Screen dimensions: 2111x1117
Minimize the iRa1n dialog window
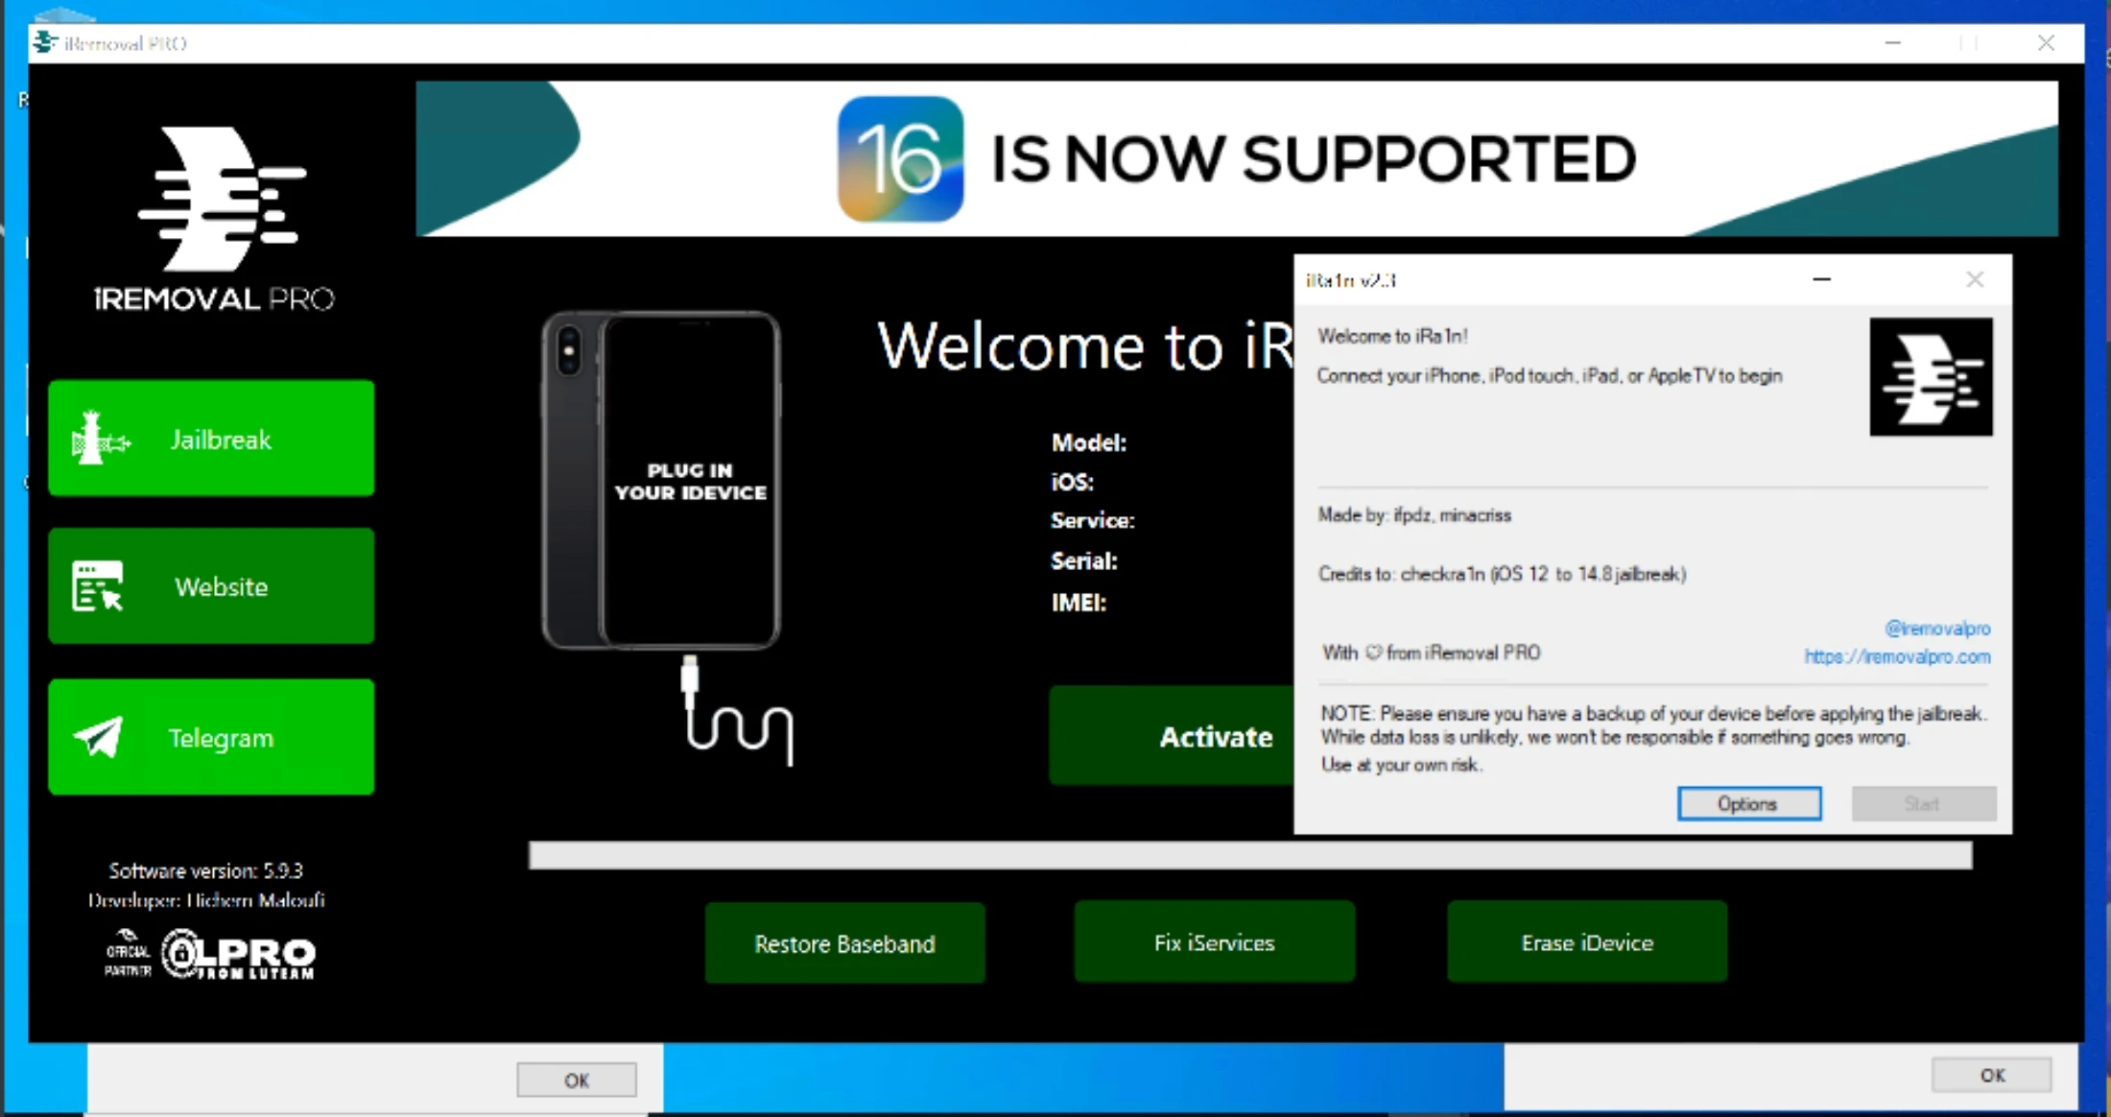[x=1821, y=280]
